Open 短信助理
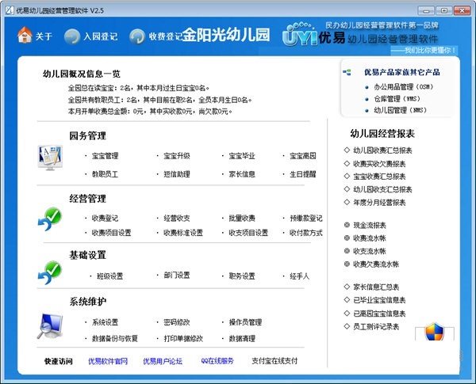This screenshot has height=384, width=476. [177, 174]
